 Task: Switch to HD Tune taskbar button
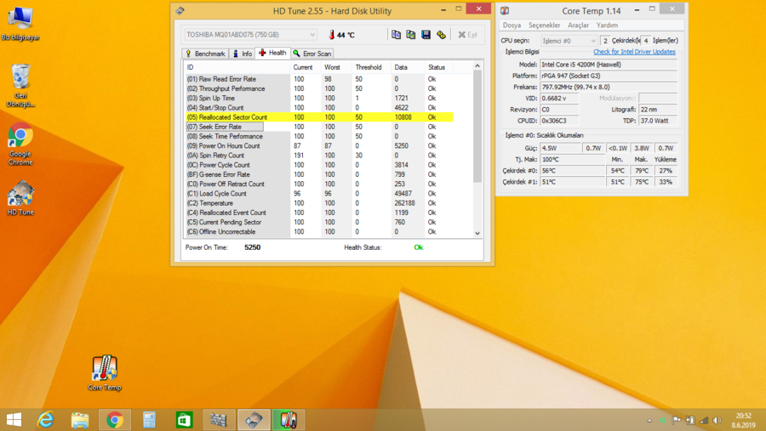(254, 420)
